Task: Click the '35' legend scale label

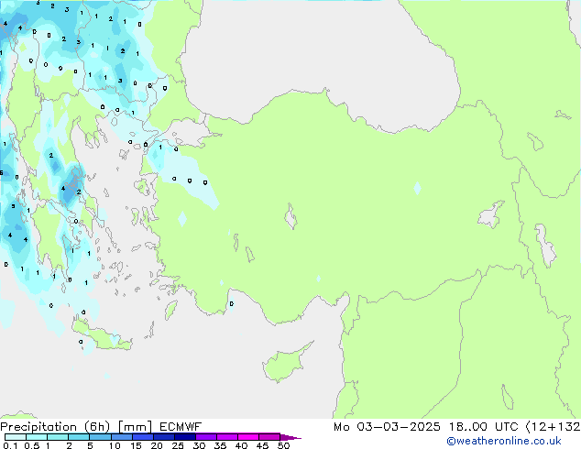Action: [220, 445]
